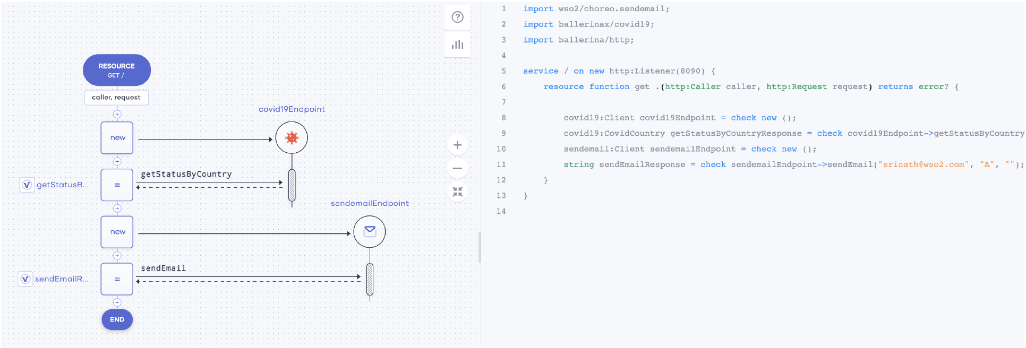The image size is (1026, 348).
Task: Select the END node
Action: click(117, 319)
